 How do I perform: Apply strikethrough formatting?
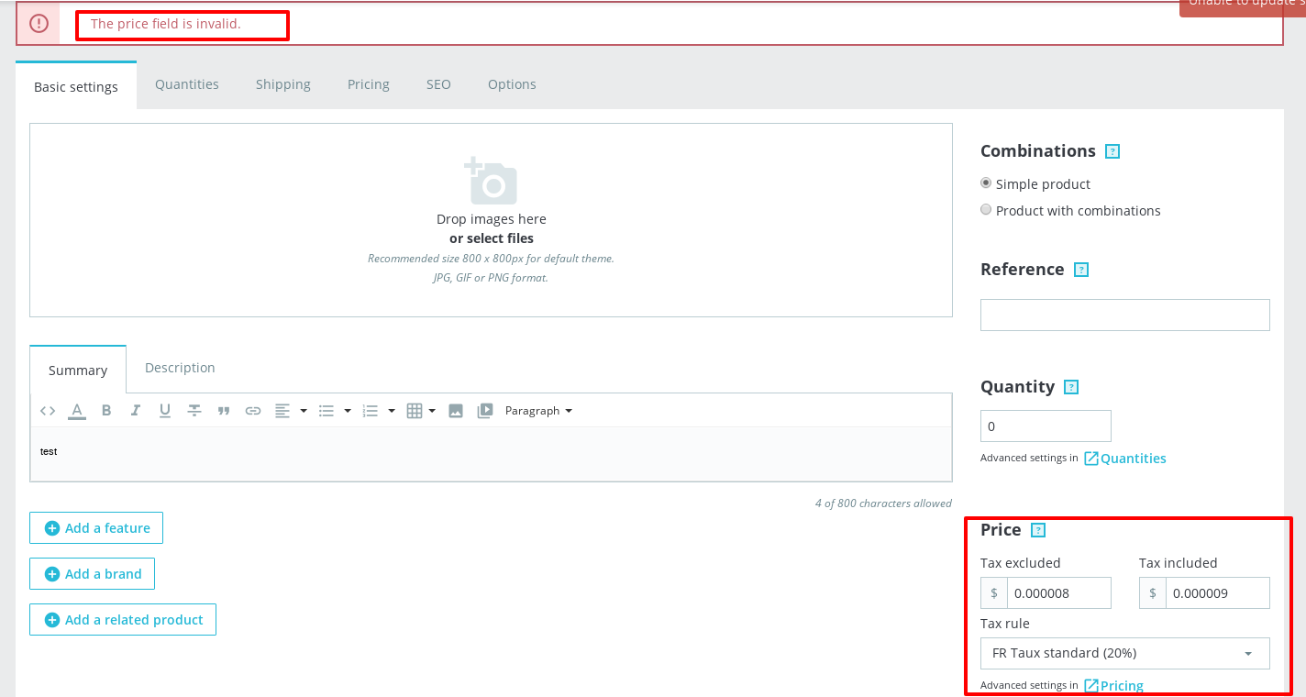point(194,411)
